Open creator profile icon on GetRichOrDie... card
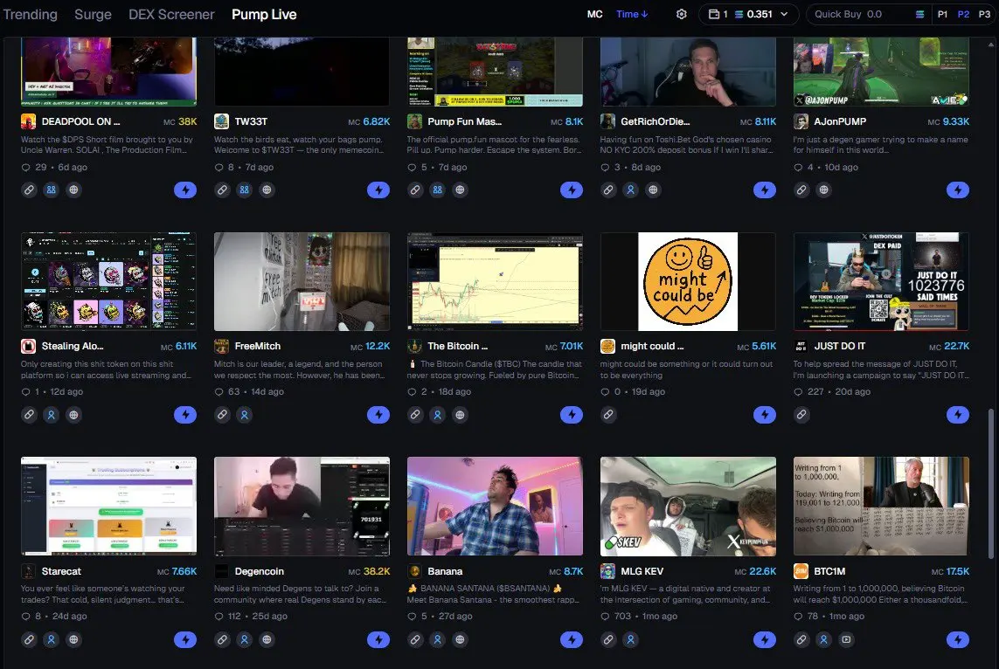Screen dimensions: 999x669 pos(631,190)
